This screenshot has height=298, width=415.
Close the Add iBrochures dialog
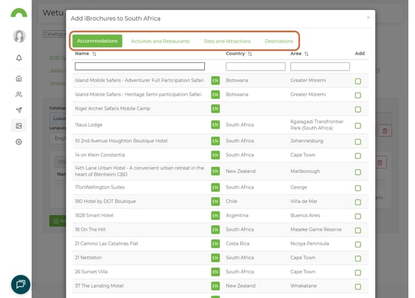pos(368,18)
